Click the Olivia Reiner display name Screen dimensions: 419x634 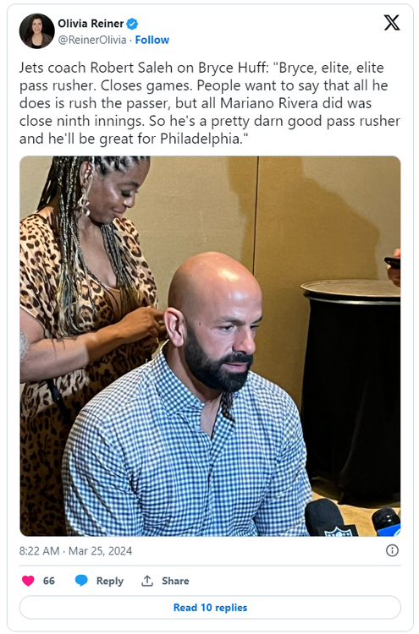pos(91,24)
